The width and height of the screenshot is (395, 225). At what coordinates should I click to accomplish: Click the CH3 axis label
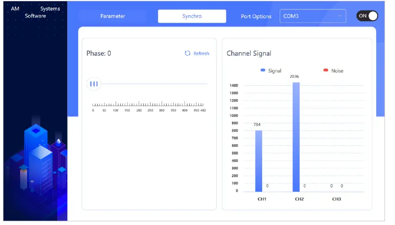click(337, 199)
